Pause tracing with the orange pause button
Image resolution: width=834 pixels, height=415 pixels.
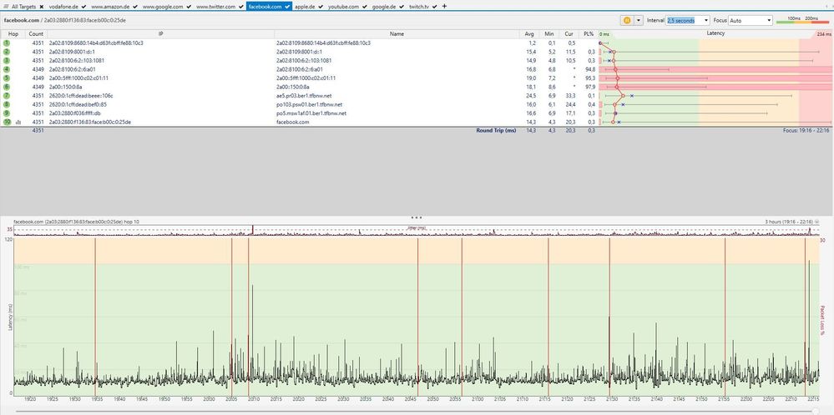626,20
